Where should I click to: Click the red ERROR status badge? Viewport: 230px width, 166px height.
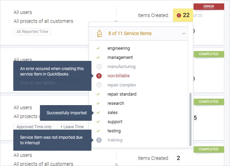(209, 6)
